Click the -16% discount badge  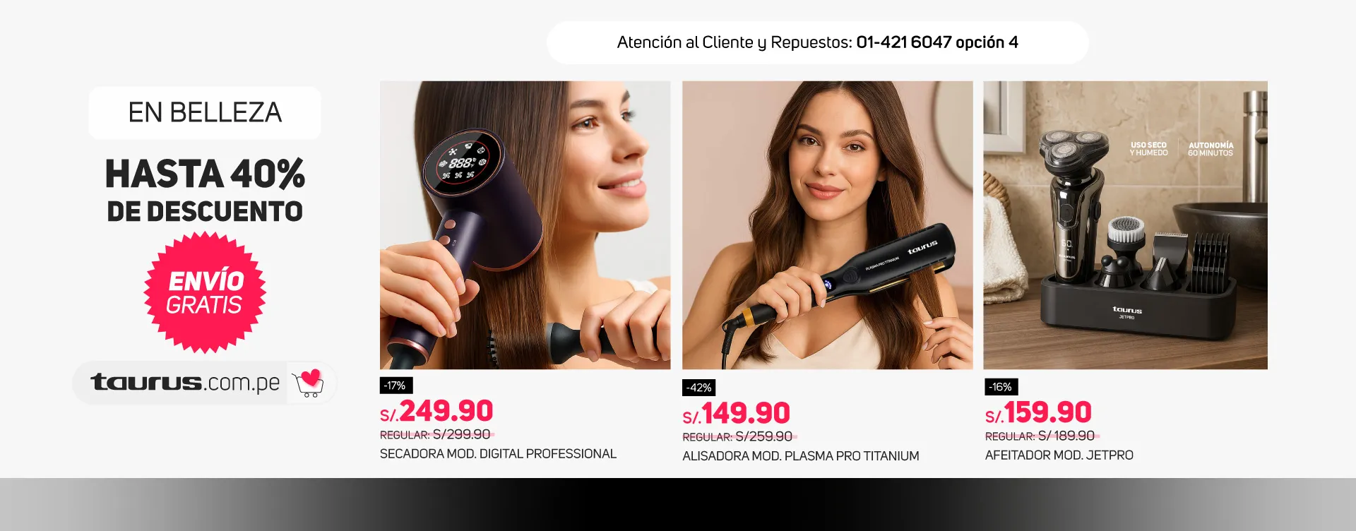(1001, 387)
